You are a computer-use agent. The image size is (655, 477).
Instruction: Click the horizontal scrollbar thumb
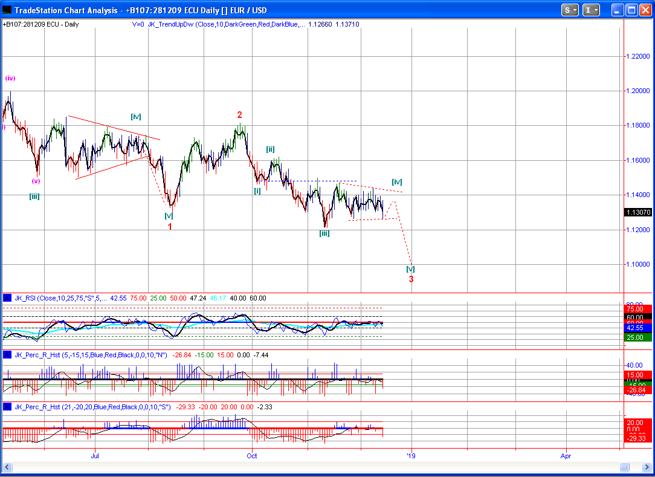tap(625, 467)
